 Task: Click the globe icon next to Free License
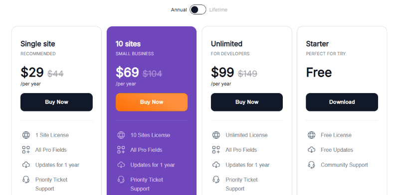tap(311, 135)
